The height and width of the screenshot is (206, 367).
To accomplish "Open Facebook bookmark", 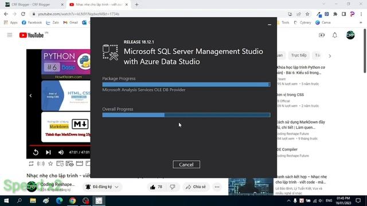I will point(32,23).
